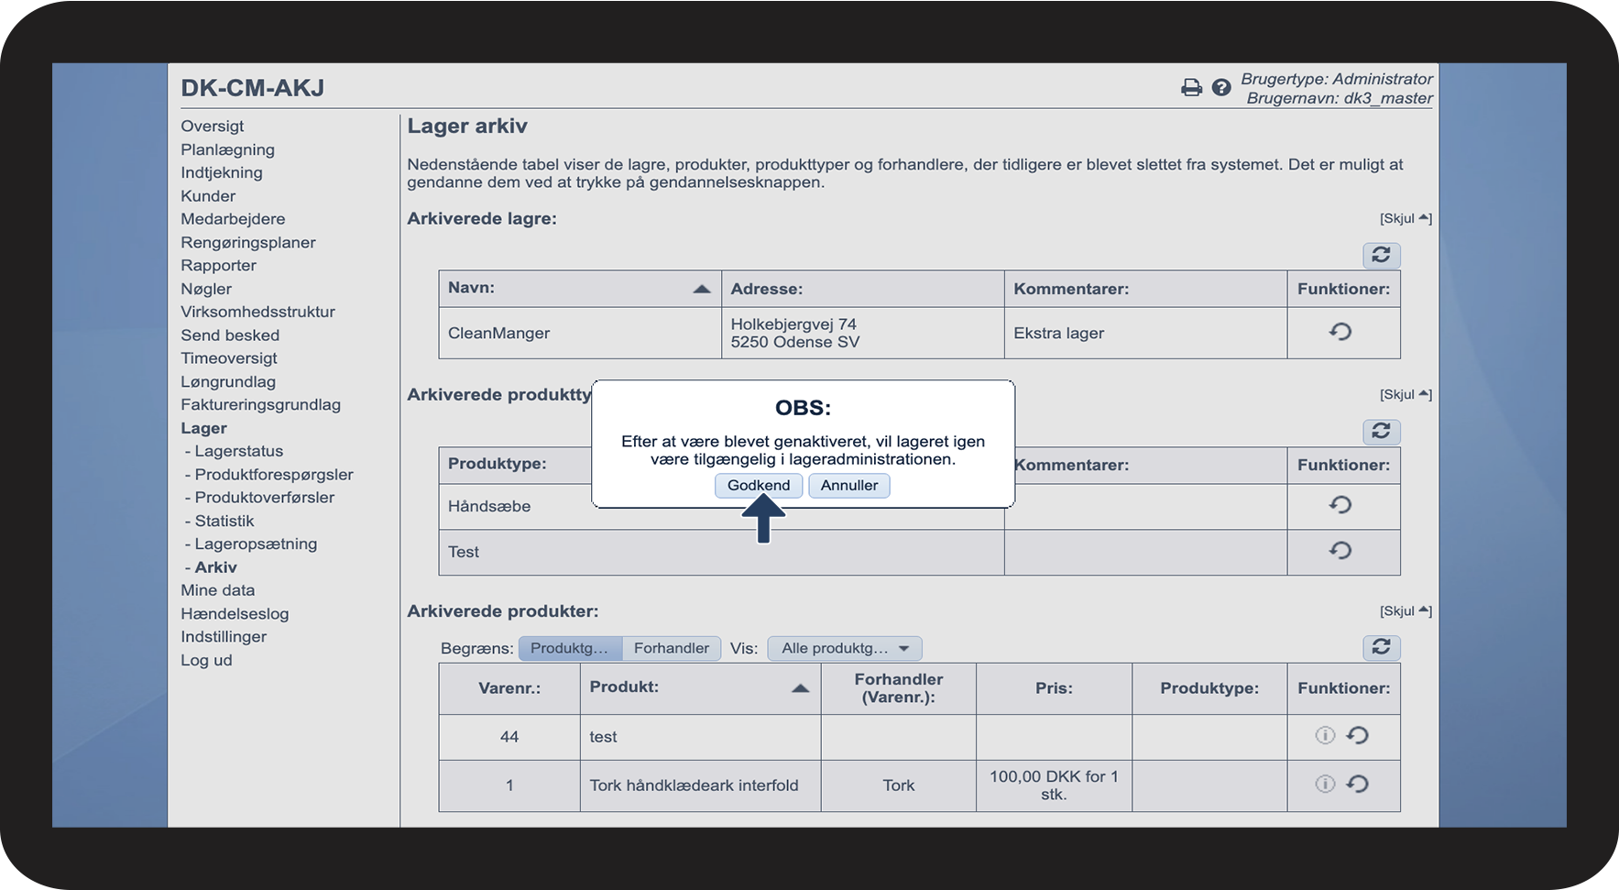
Task: Restore the CleanManger warehouse
Action: (x=1340, y=332)
